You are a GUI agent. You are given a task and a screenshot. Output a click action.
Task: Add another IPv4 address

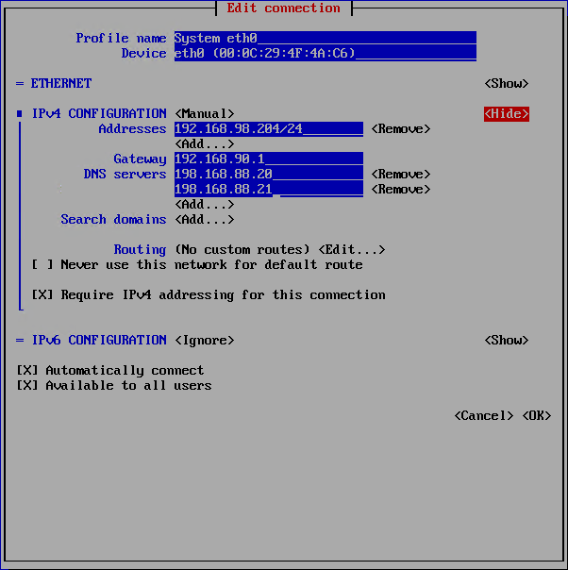[204, 144]
